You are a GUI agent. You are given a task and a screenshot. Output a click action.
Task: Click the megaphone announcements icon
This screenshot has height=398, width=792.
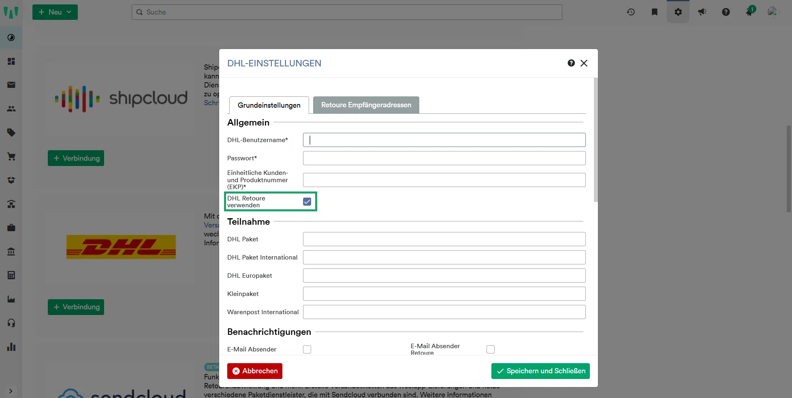(x=702, y=12)
